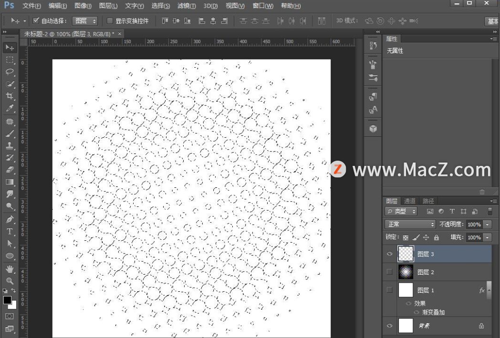Open the 滤镜 menu

[x=187, y=6]
